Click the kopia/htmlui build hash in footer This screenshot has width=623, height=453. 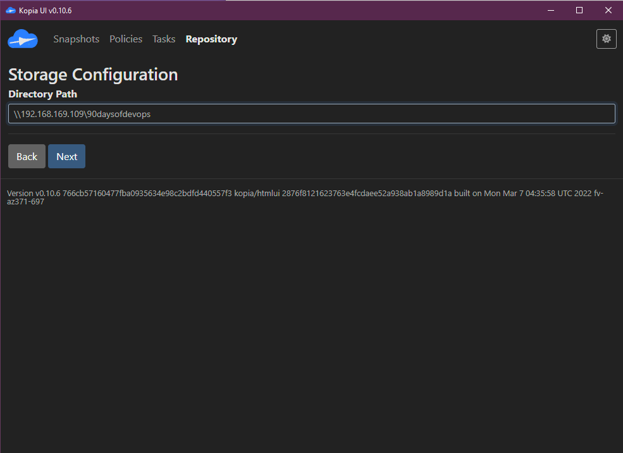pos(343,194)
